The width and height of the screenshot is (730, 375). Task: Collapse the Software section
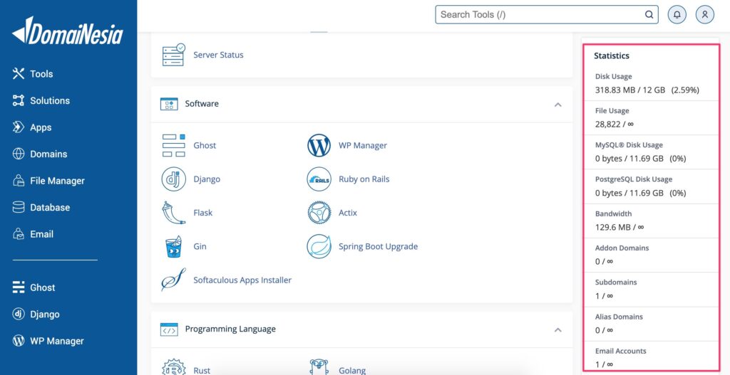[557, 105]
